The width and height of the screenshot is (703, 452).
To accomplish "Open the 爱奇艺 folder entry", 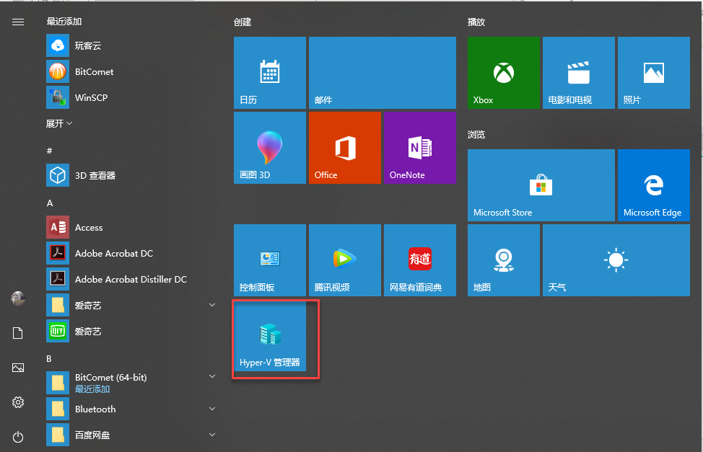I will point(132,305).
